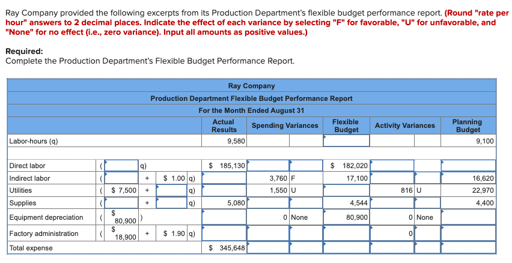Click the Factory administration Flexible Budget field

click(347, 234)
